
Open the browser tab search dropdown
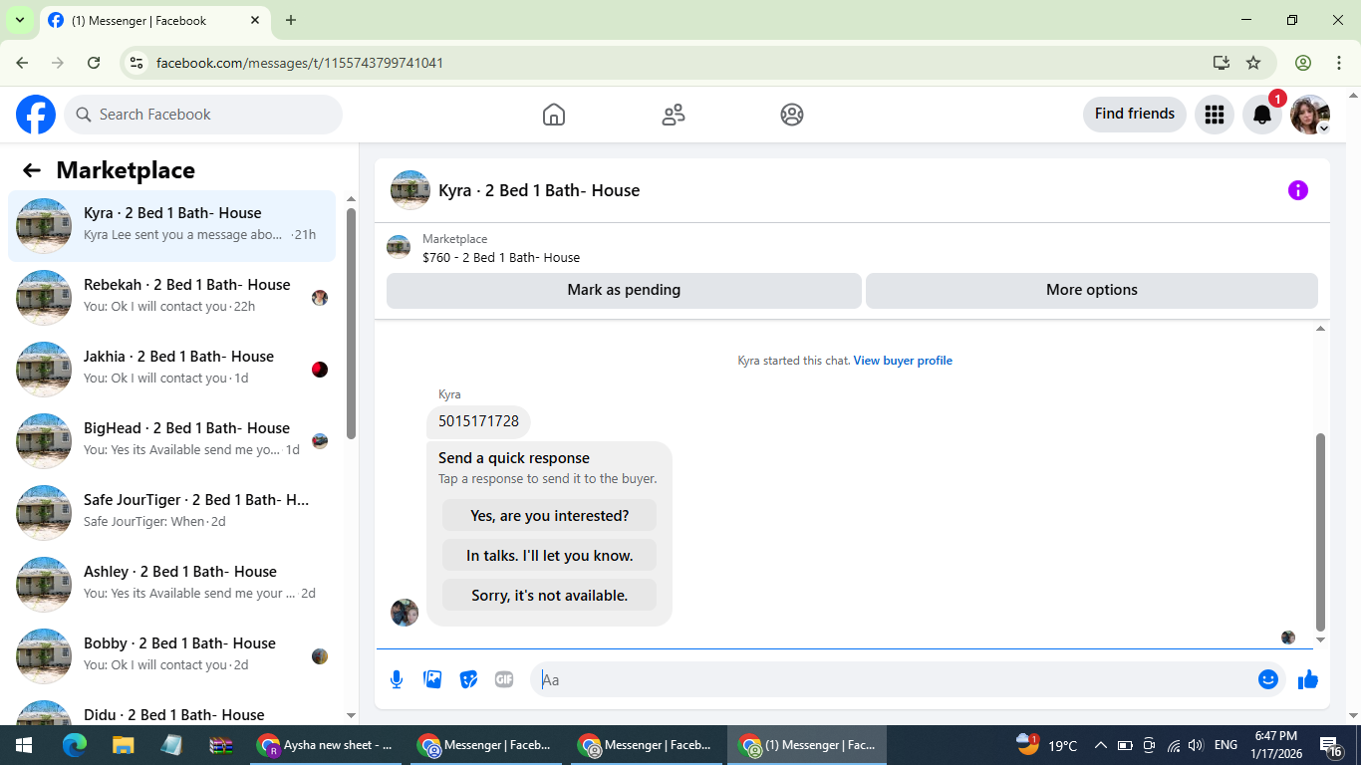(x=19, y=20)
